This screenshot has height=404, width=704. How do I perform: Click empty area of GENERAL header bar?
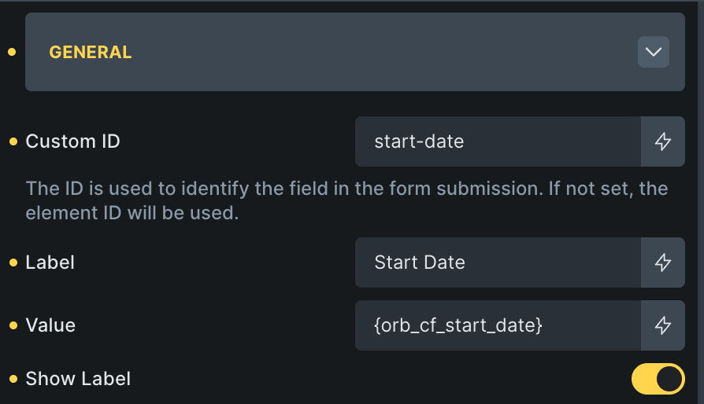(378, 52)
